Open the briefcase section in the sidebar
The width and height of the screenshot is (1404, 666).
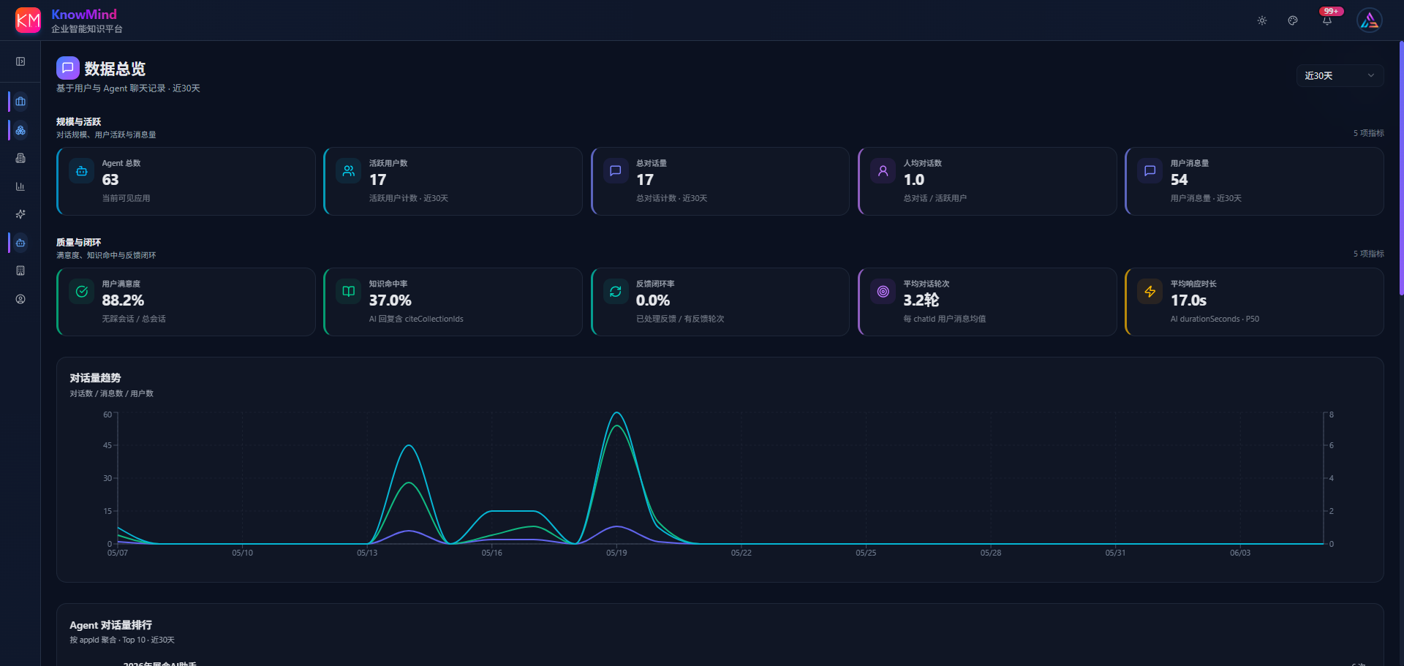[x=20, y=101]
